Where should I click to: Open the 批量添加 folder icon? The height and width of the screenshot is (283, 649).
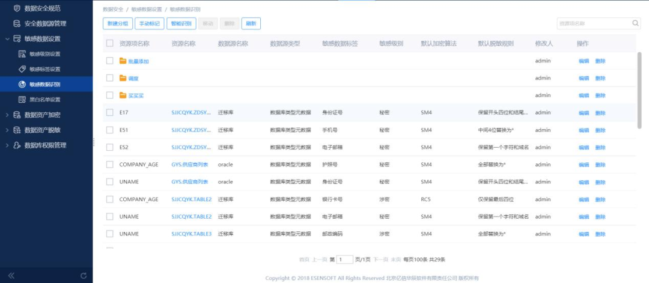click(x=123, y=61)
